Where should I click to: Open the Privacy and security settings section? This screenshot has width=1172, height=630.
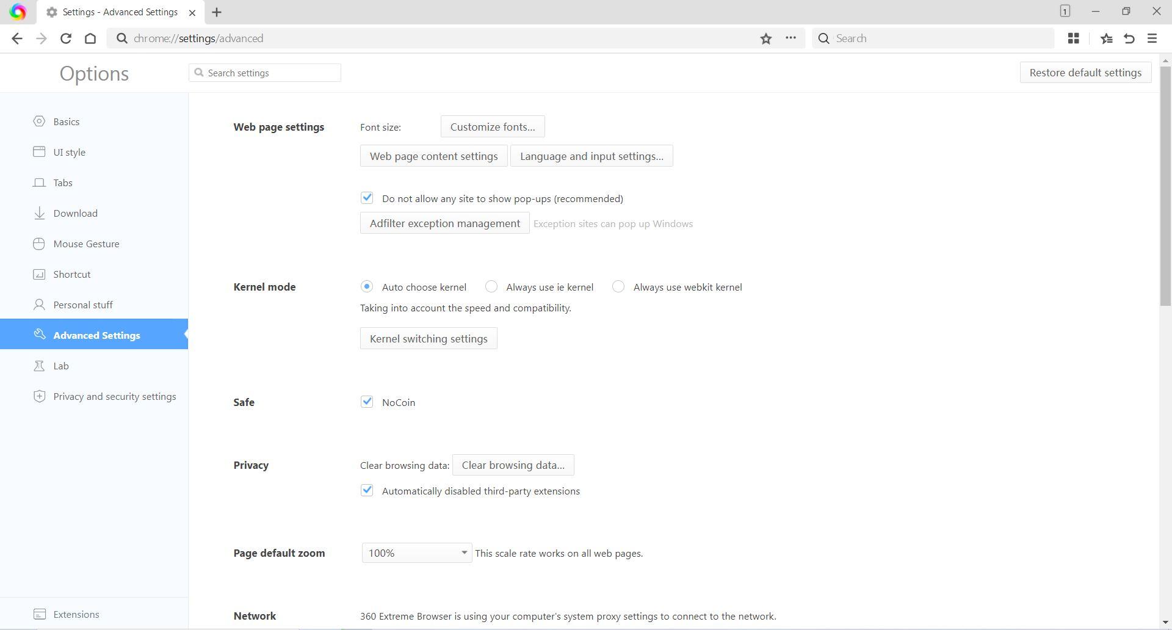coord(114,396)
